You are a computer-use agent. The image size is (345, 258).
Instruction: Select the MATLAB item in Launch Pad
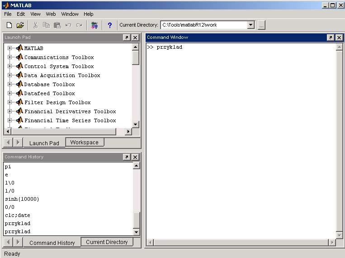click(x=33, y=48)
